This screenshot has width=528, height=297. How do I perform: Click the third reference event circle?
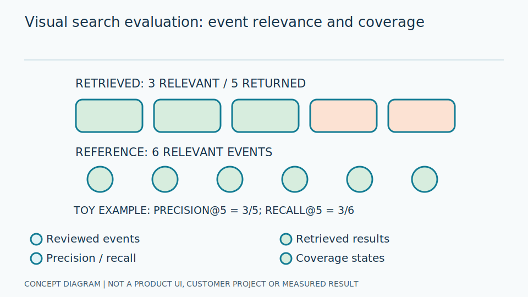coord(230,179)
